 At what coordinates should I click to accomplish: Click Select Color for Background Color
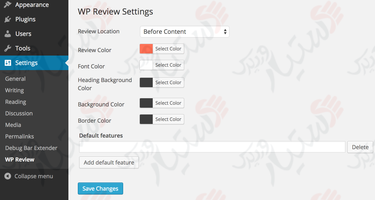click(x=168, y=103)
